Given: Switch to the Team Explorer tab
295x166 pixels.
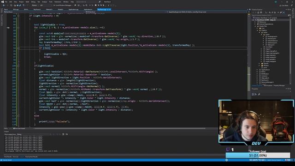Looking at the screenshot, I should pos(268,86).
